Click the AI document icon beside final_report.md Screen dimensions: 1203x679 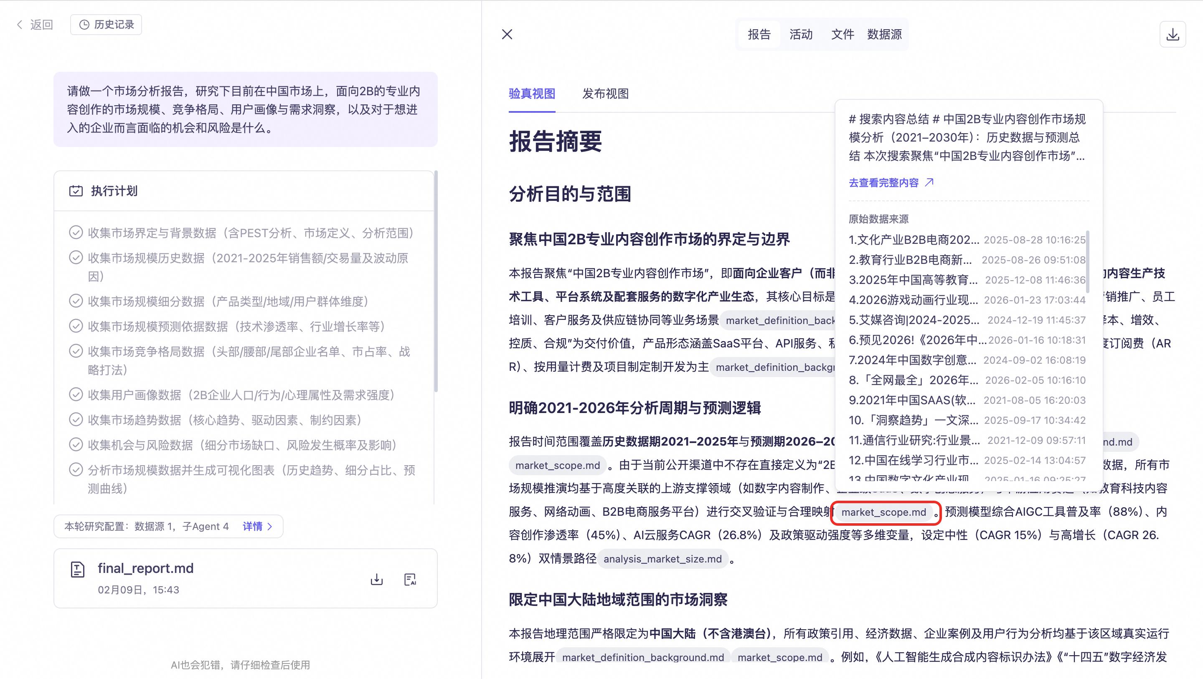click(409, 579)
